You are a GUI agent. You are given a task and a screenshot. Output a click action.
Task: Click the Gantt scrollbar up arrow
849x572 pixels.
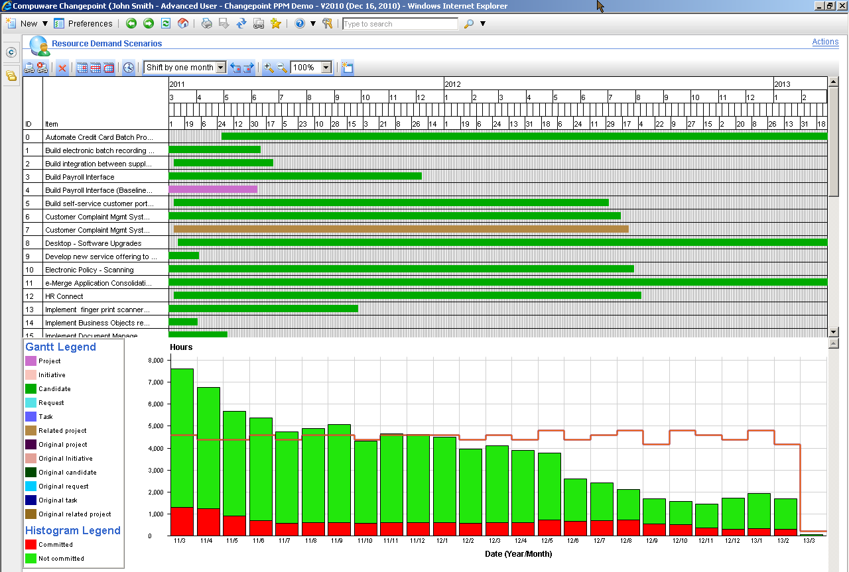833,82
